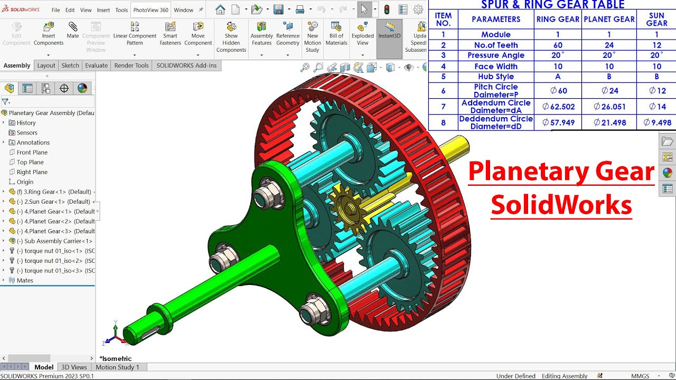Screen dimensions: 676x380
Task: Click the Select cursor tool
Action: point(364,9)
